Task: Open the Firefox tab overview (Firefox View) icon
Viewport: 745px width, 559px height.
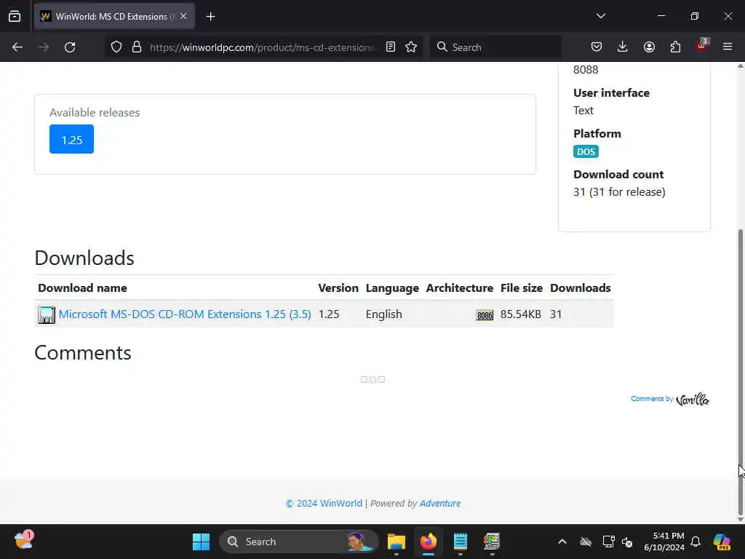Action: coord(15,16)
